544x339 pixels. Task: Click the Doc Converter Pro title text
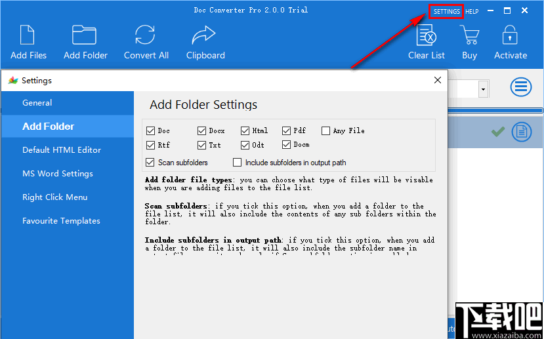[x=251, y=10]
